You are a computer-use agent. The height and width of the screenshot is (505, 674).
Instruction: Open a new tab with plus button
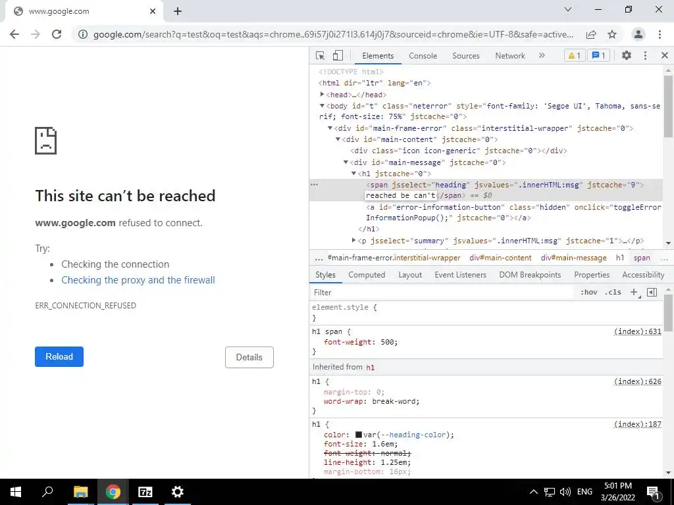tap(178, 11)
